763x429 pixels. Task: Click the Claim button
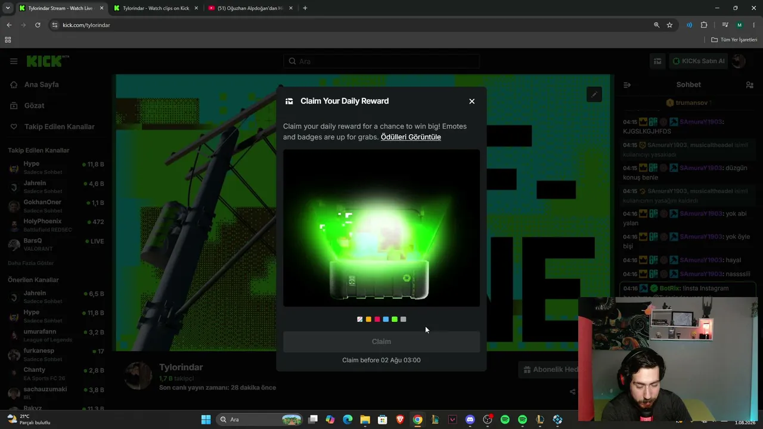pos(381,341)
